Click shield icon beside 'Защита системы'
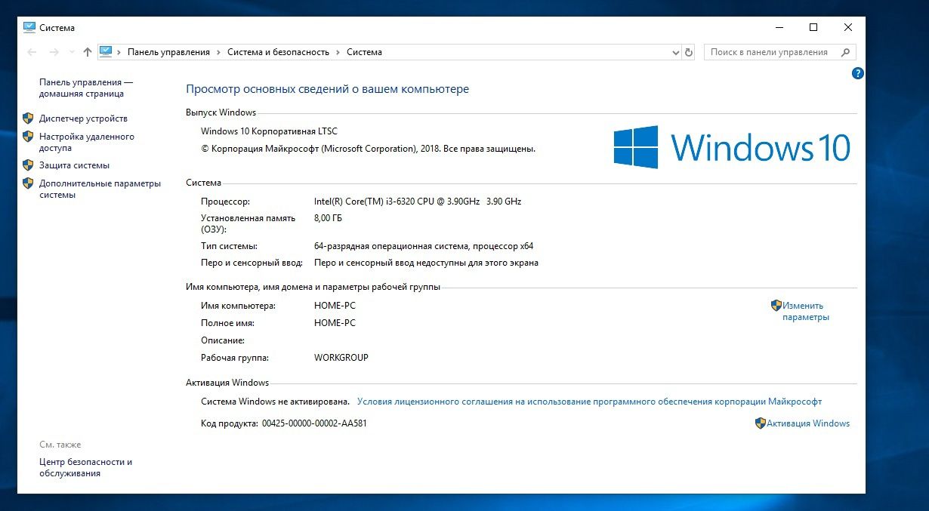This screenshot has width=929, height=511. point(28,165)
